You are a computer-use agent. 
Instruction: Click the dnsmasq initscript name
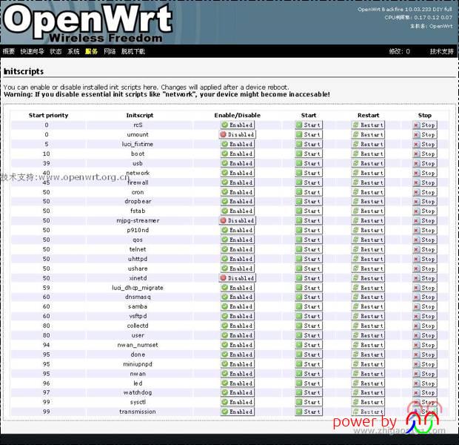click(138, 297)
